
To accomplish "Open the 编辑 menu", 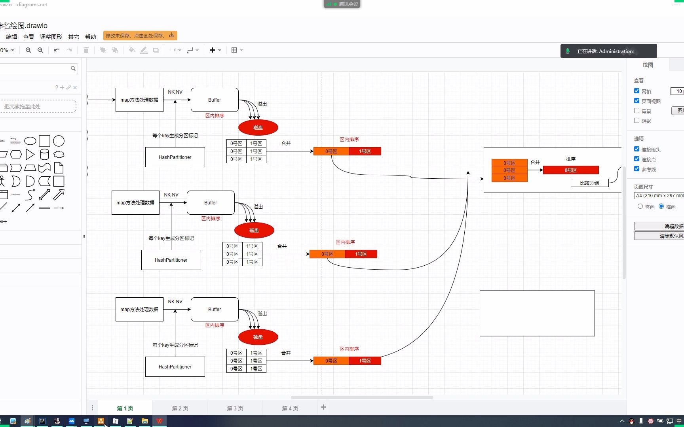I will [x=11, y=37].
